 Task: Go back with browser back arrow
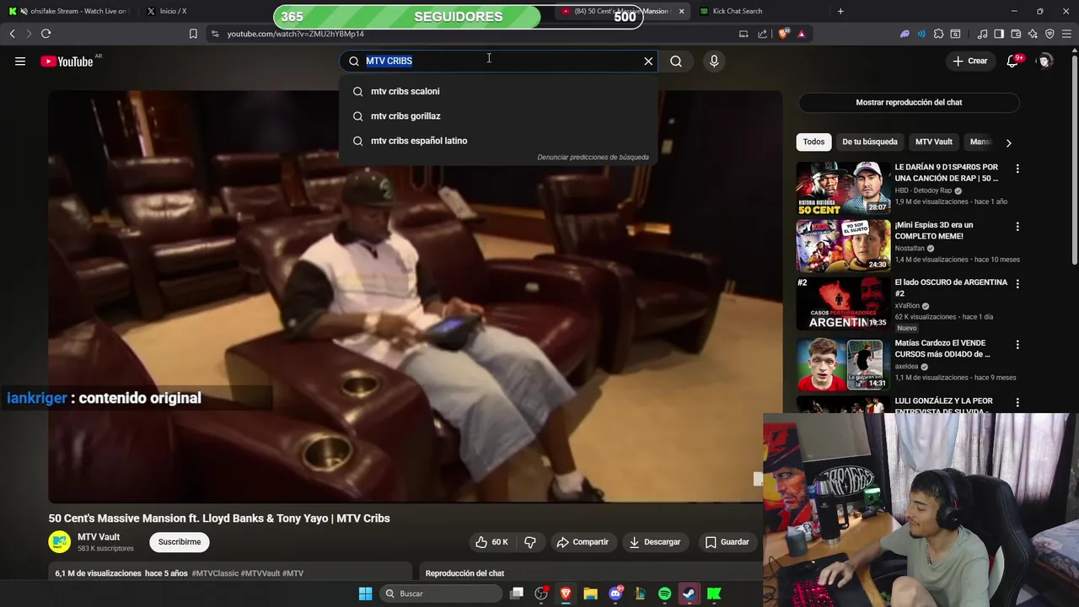click(12, 34)
